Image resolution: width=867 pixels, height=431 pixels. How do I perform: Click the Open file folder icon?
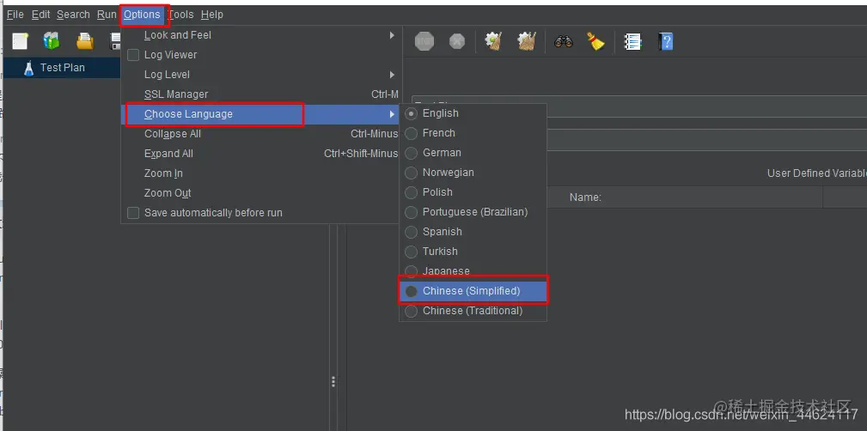(84, 41)
